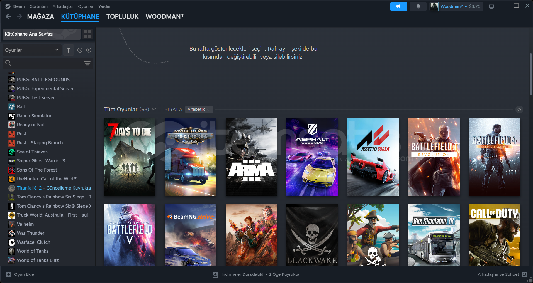
Task: Select the Raft game icon
Action: tap(12, 107)
